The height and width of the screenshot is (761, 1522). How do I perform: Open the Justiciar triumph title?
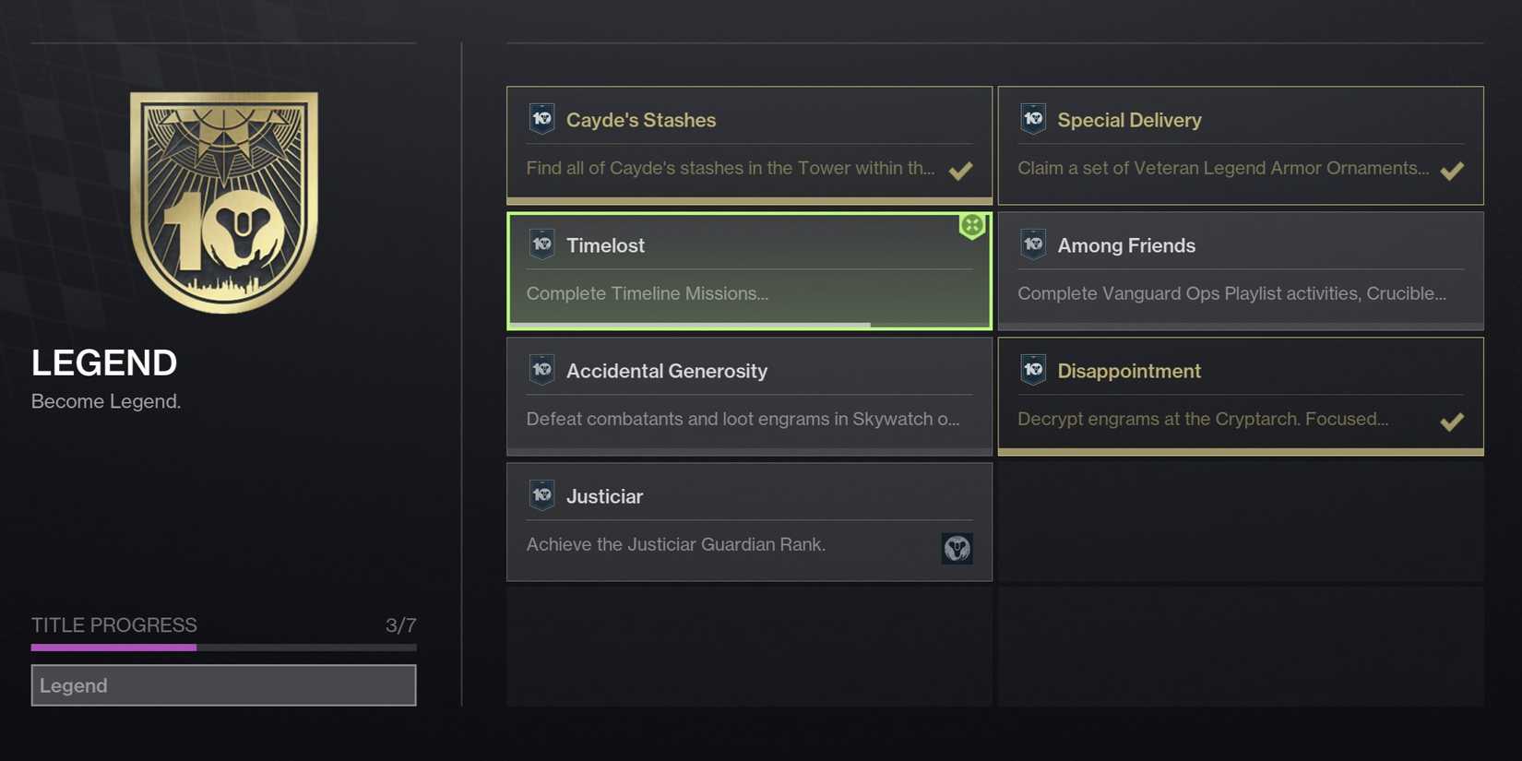[604, 496]
